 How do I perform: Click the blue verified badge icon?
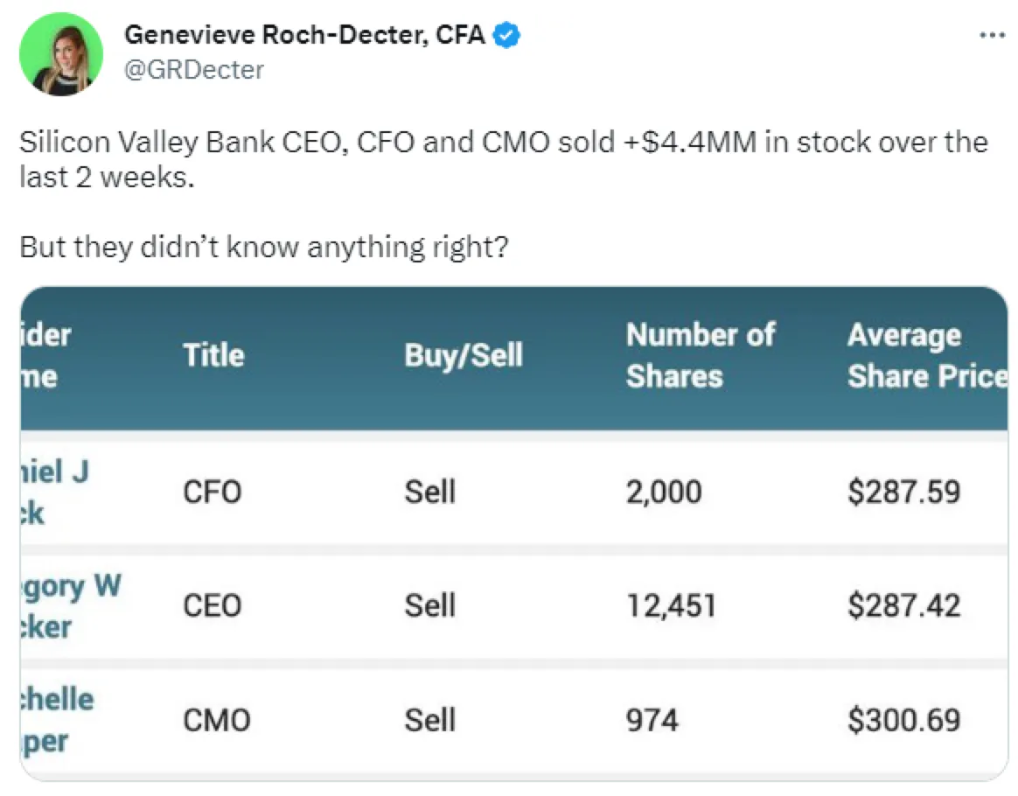click(x=507, y=36)
